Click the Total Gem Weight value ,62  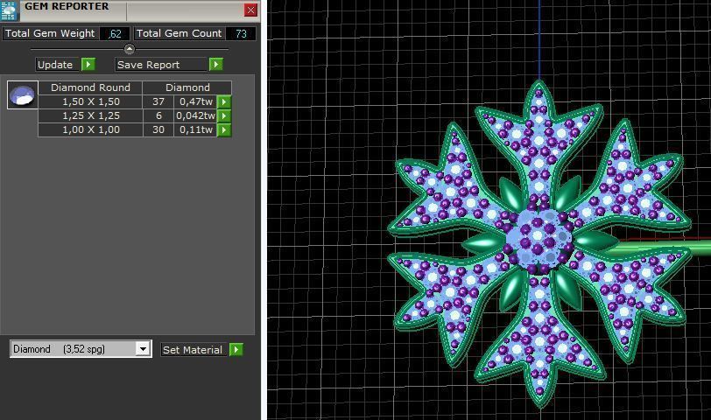tap(115, 34)
